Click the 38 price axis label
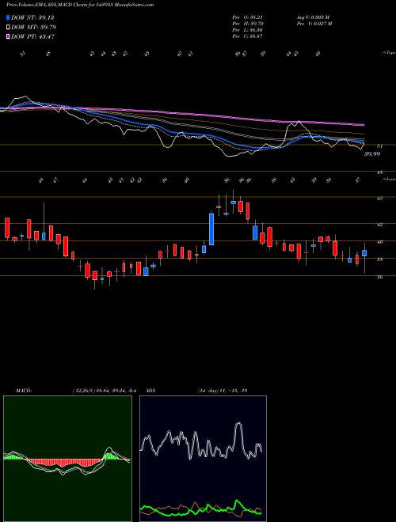Screen dimensions: 396x522 coord(379,259)
